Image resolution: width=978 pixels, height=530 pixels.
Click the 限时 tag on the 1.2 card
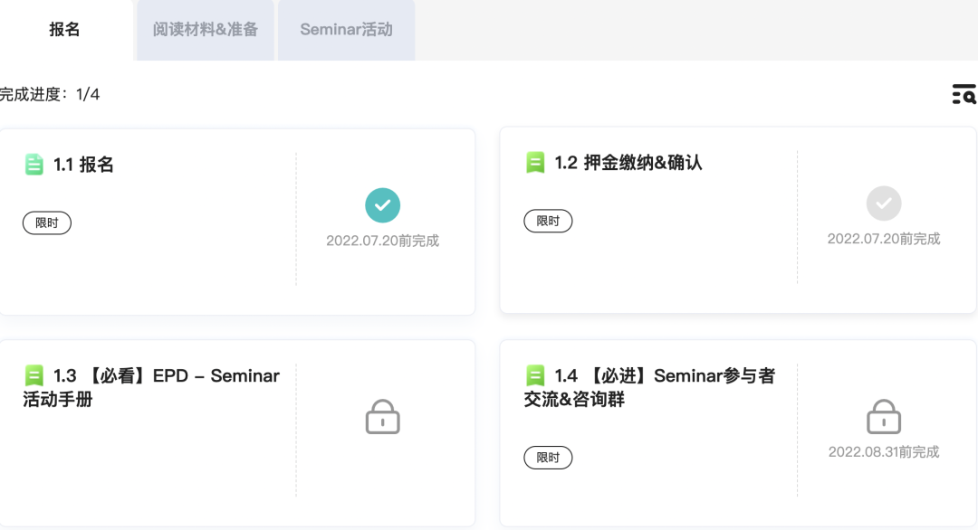pyautogui.click(x=548, y=221)
